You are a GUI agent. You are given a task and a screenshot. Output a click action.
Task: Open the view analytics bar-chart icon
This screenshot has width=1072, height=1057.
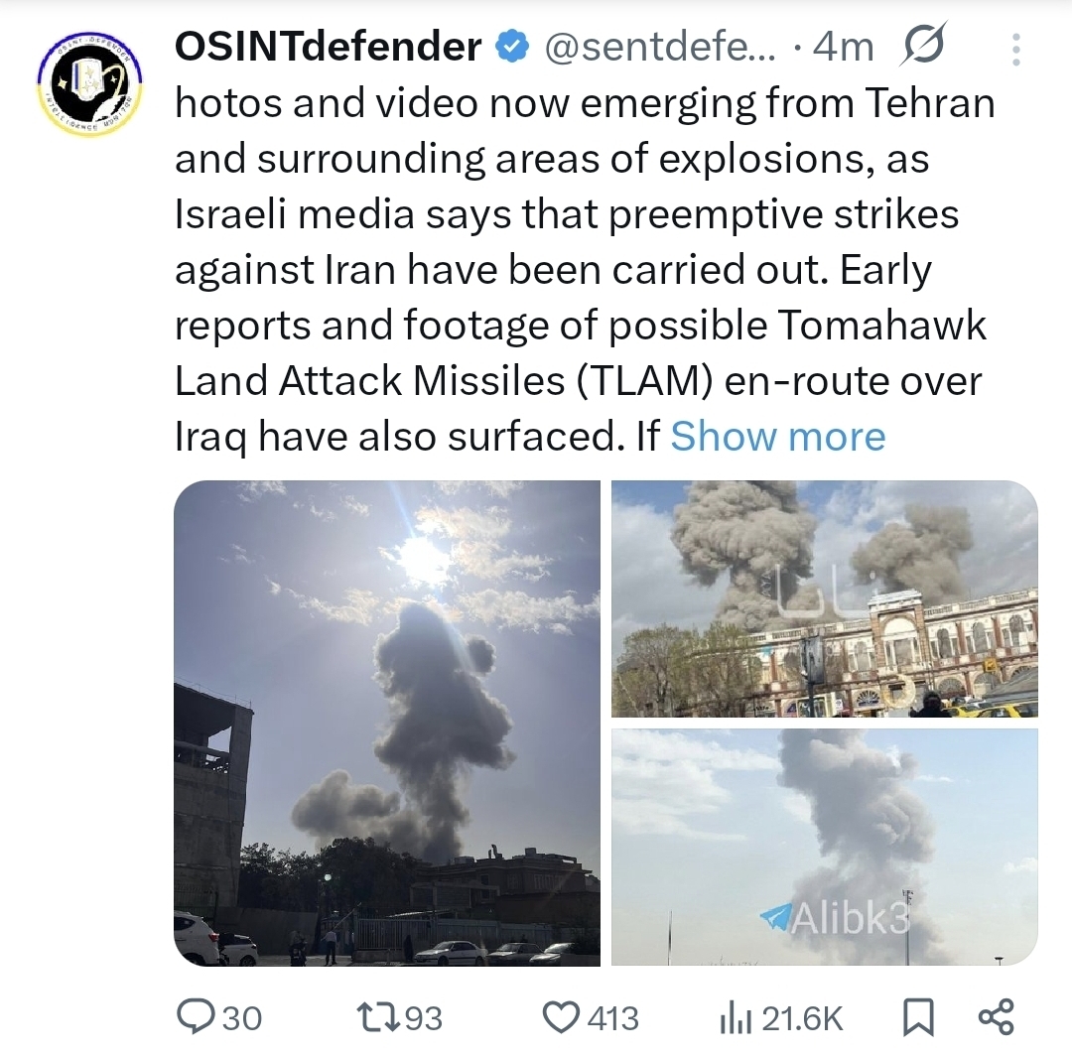(734, 1017)
